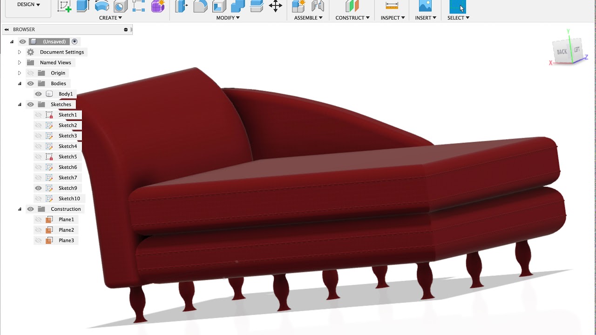The width and height of the screenshot is (596, 335).
Task: Select the Move/Copy arrows icon
Action: pos(276,6)
